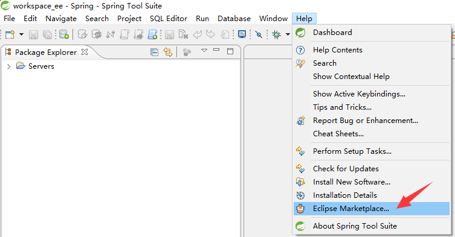455x237 pixels.
Task: Open the Database menu
Action: [x=234, y=19]
